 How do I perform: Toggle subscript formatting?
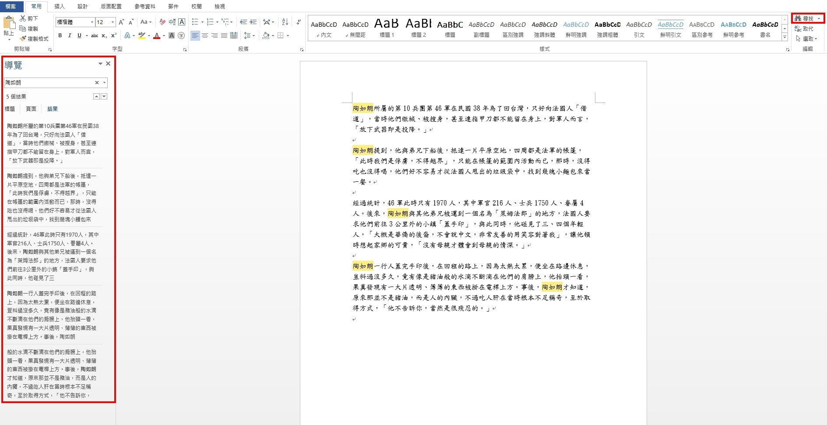click(104, 35)
